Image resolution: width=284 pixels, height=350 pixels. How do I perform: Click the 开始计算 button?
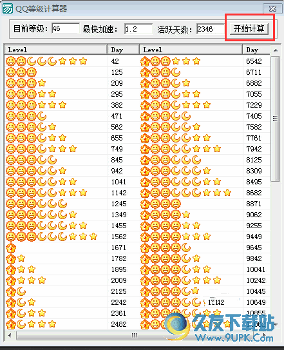pos(249,28)
